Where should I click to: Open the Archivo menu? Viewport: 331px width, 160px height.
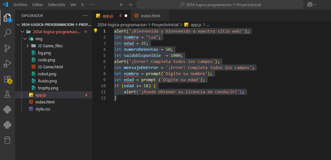20,4
